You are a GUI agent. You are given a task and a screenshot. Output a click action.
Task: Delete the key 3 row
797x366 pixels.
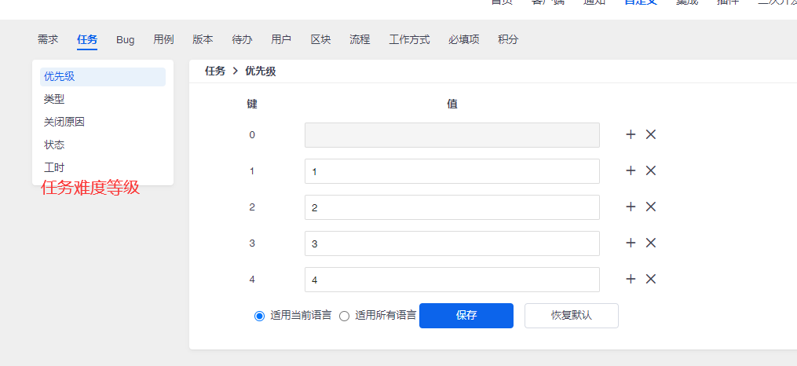(x=651, y=243)
